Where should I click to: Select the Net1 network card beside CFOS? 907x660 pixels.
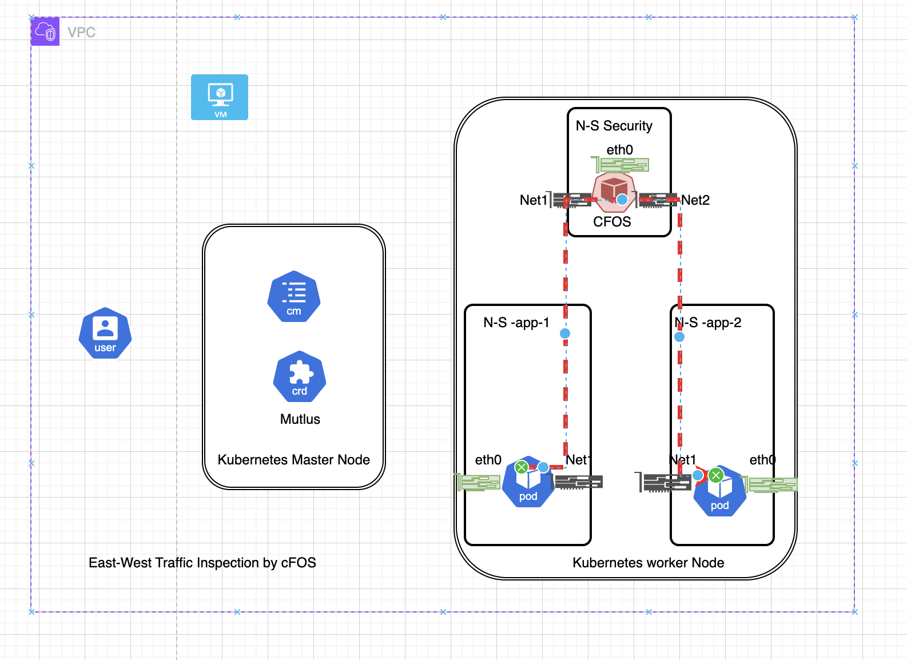click(569, 200)
